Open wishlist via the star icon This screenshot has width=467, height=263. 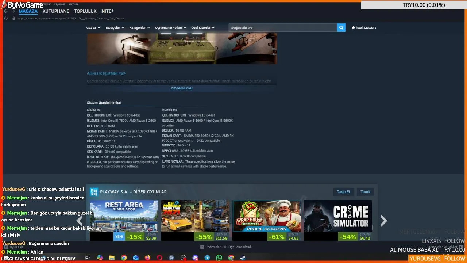(x=353, y=28)
